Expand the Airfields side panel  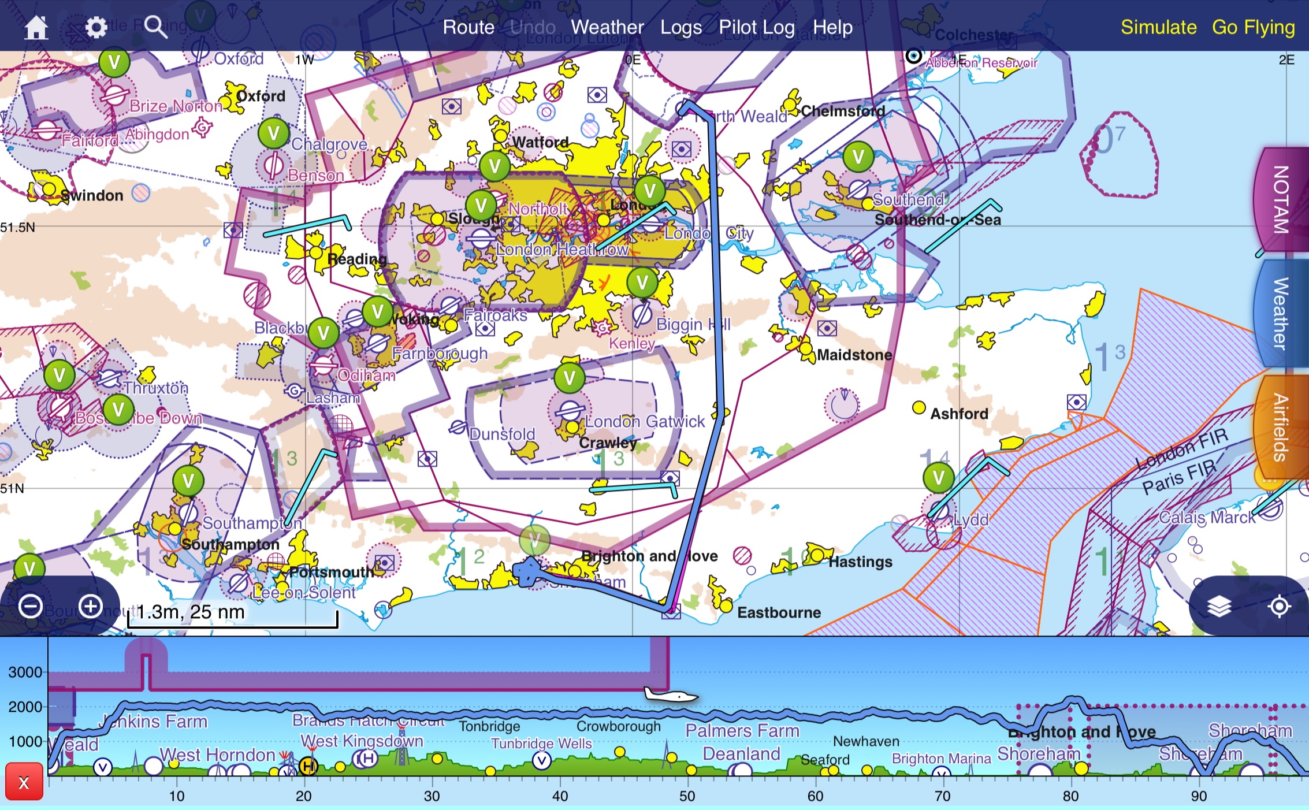tap(1281, 427)
